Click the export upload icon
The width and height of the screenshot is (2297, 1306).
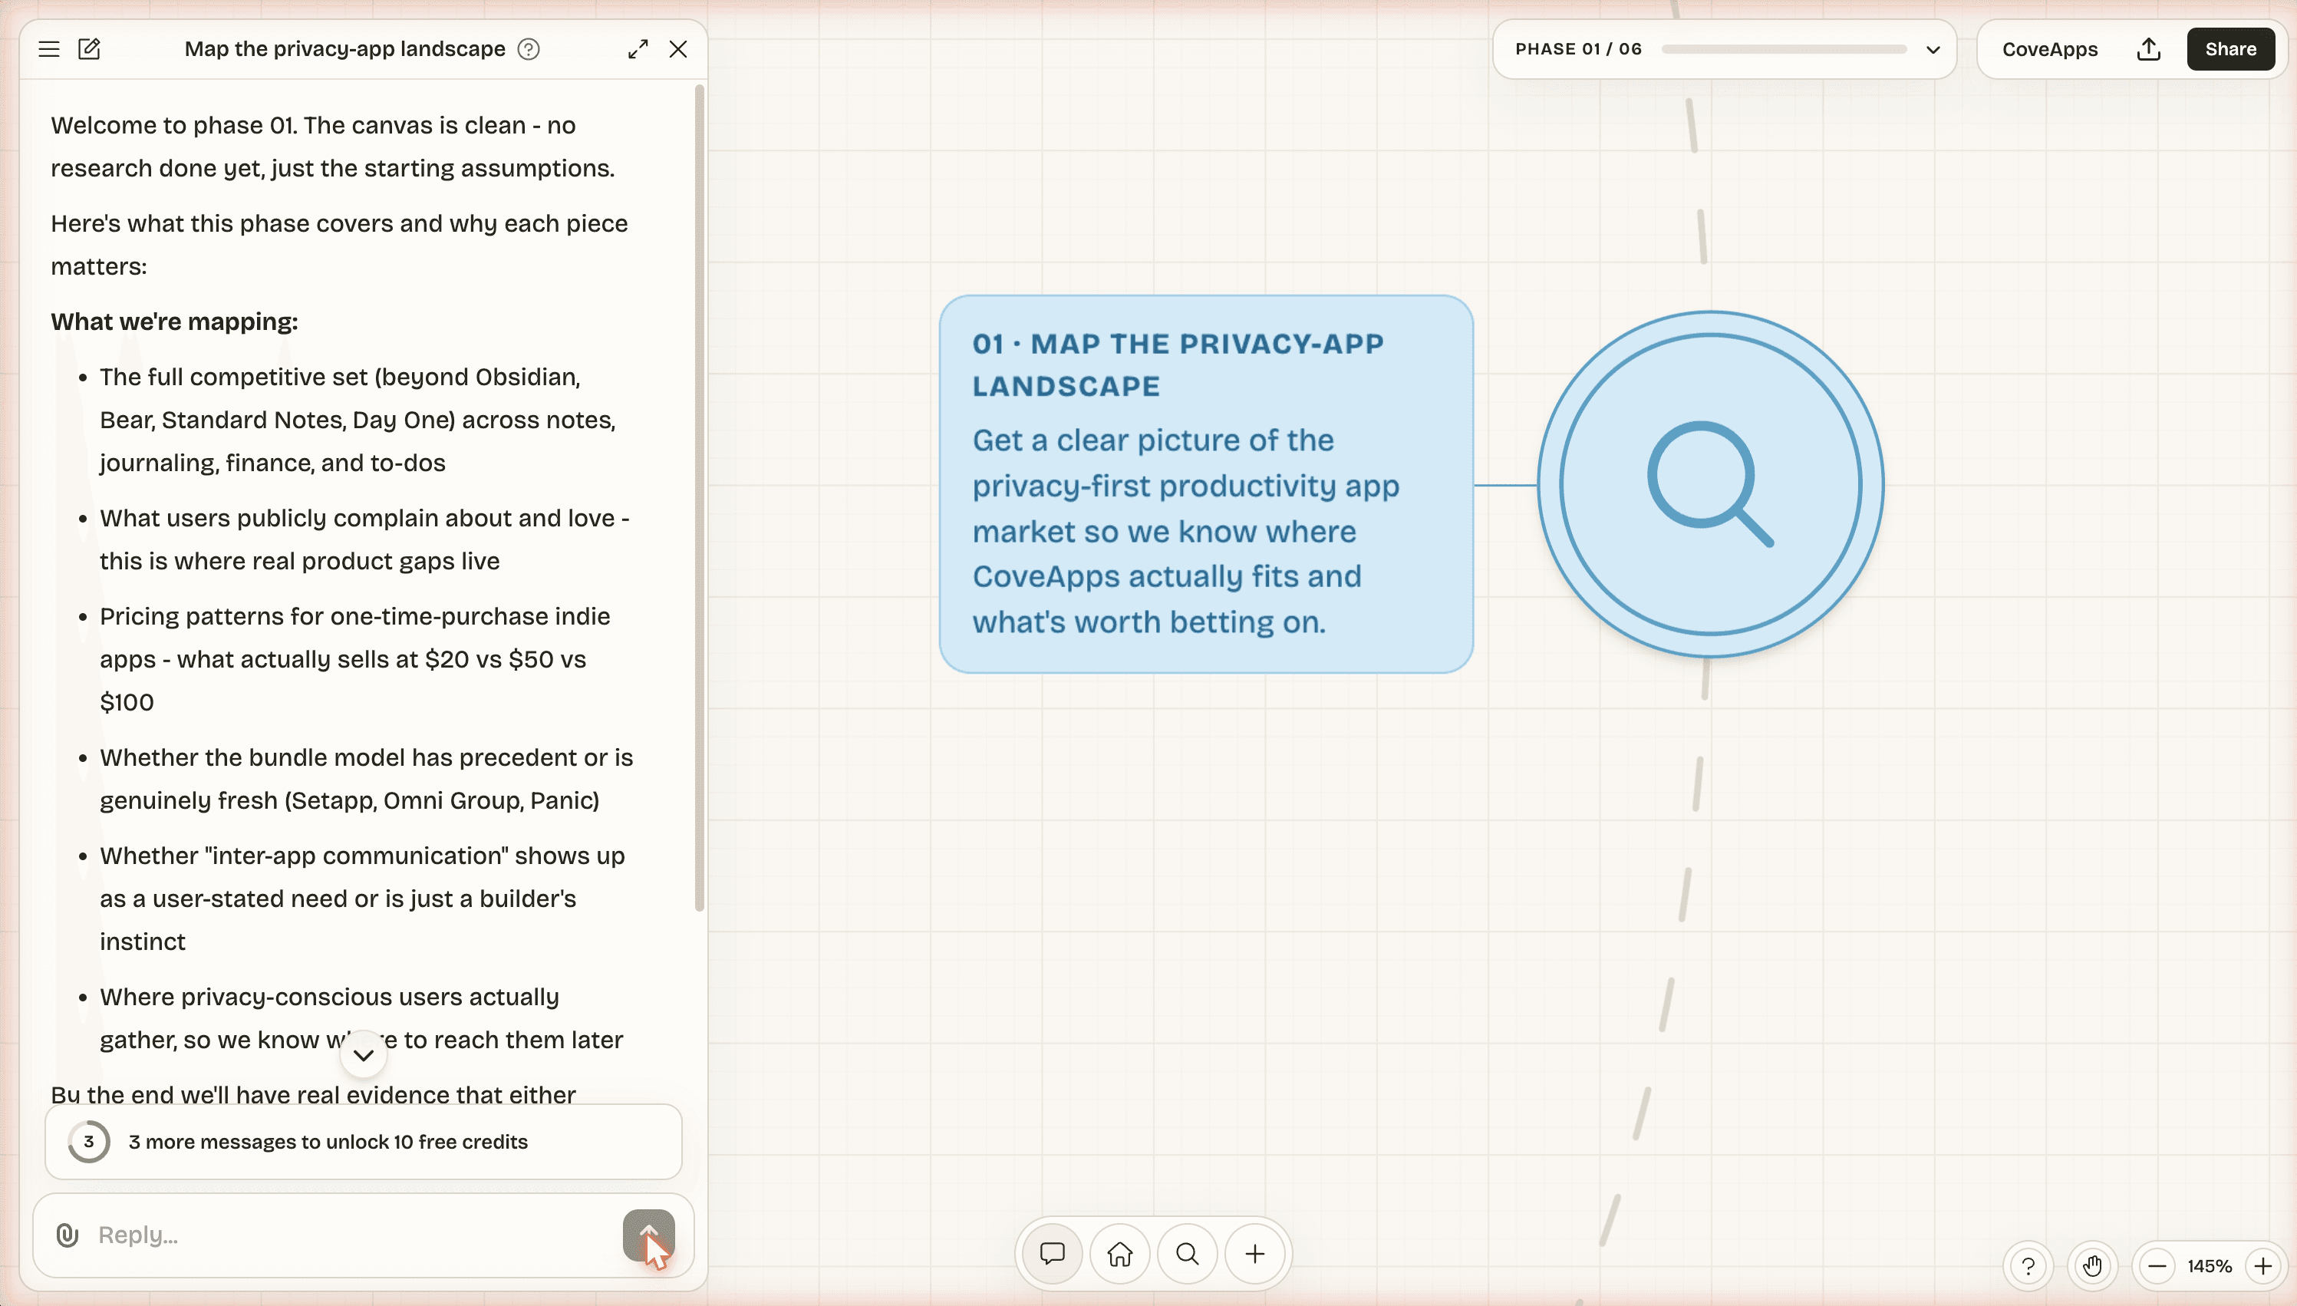2148,49
